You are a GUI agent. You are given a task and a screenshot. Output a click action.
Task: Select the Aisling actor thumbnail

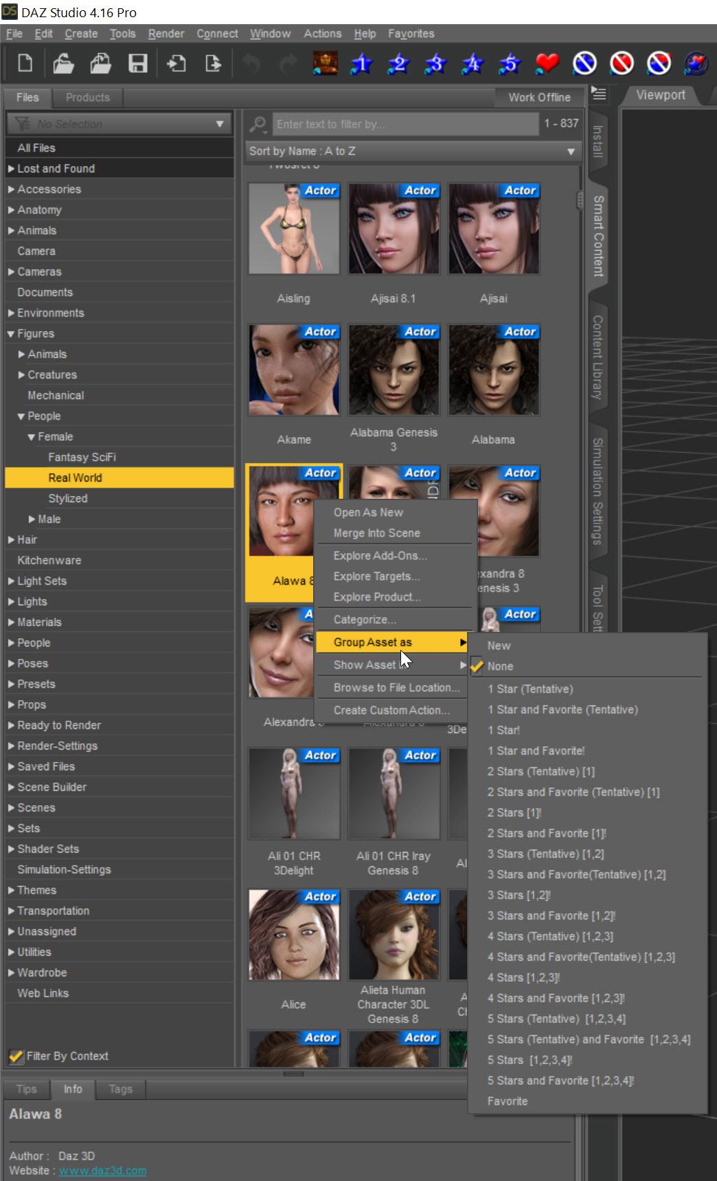click(294, 229)
